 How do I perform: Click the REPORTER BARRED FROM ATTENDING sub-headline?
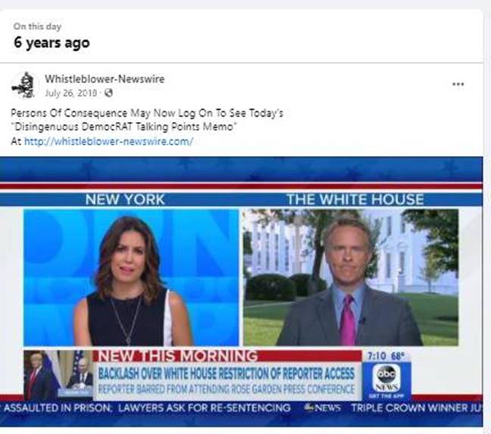[x=227, y=389]
